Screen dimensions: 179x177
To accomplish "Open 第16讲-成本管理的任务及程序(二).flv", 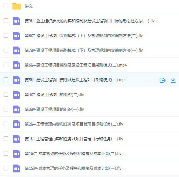I will pos(73,153).
